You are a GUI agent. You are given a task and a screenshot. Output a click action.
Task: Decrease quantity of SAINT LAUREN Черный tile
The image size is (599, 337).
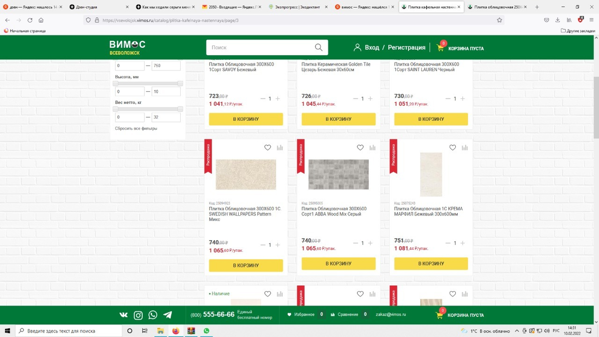[448, 99]
